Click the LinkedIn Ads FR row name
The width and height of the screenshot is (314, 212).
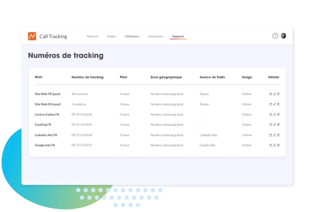click(x=46, y=135)
